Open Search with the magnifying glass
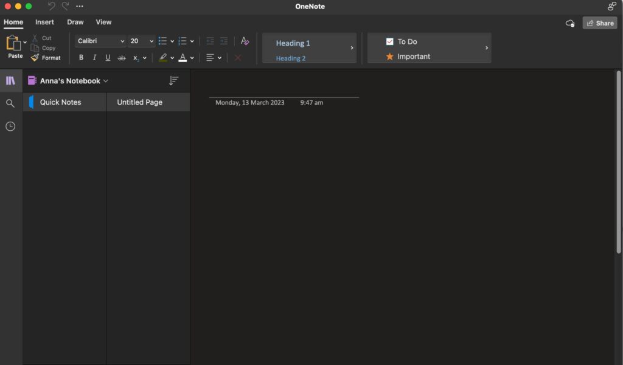Viewport: 623px width, 365px height. point(10,103)
